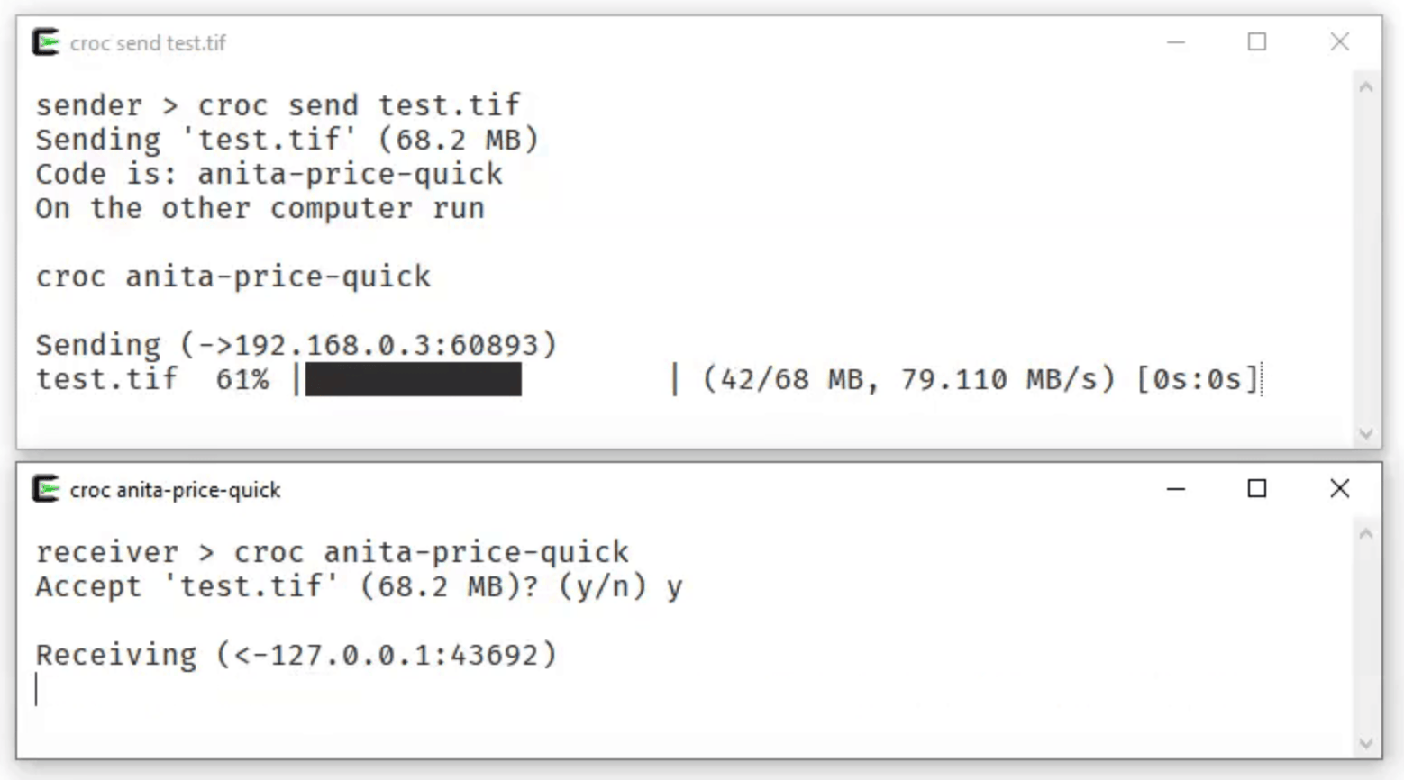Viewport: 1404px width, 780px height.
Task: Click the sender window scrollbar up arrow
Action: pyautogui.click(x=1366, y=87)
